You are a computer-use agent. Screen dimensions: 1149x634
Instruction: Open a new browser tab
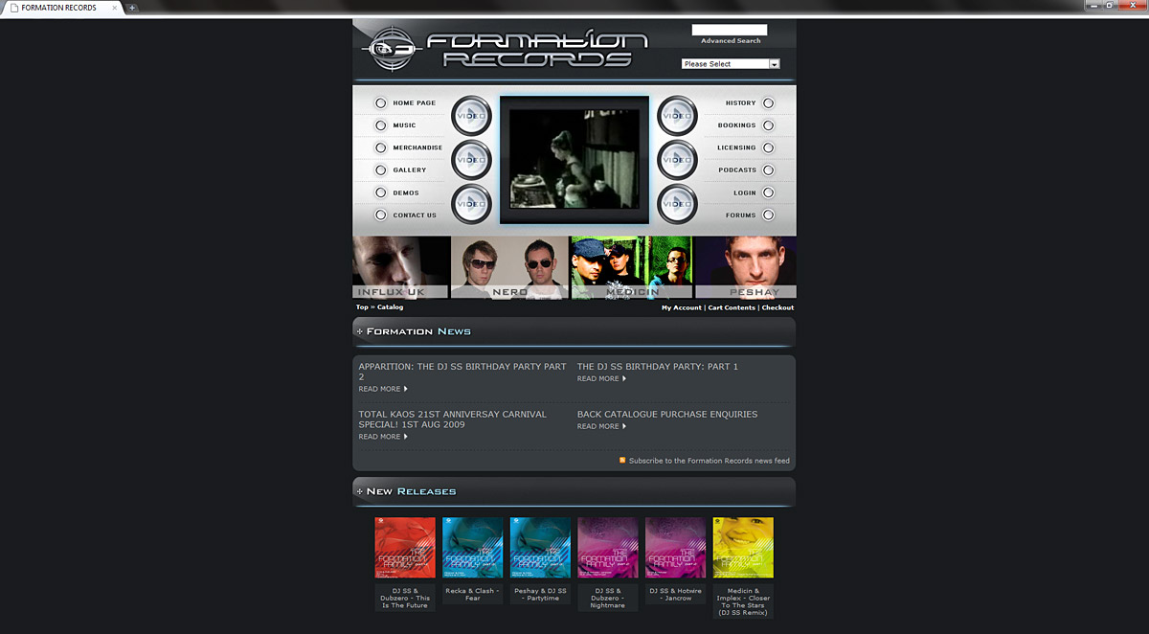(132, 8)
